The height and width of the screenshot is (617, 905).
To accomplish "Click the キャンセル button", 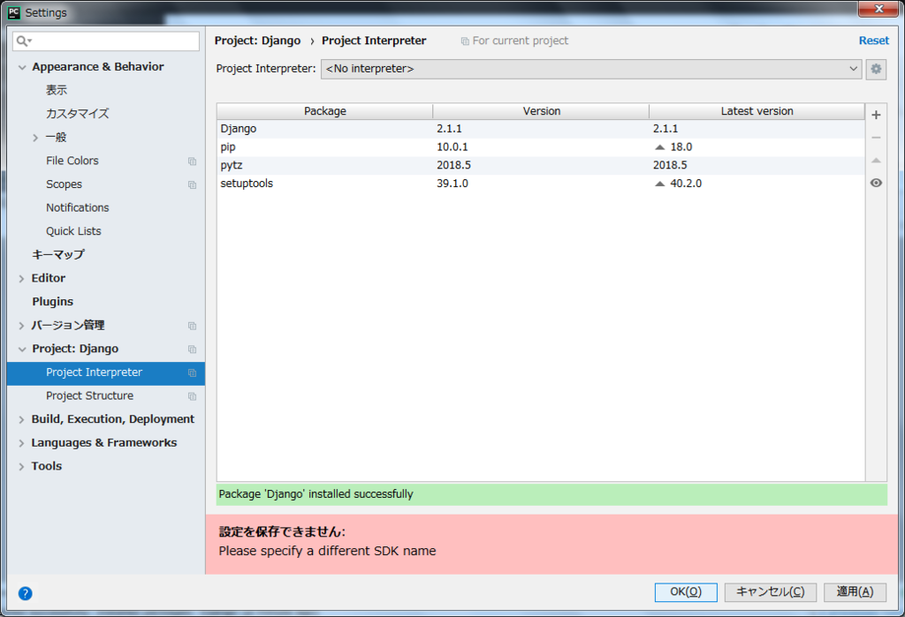I will 771,592.
